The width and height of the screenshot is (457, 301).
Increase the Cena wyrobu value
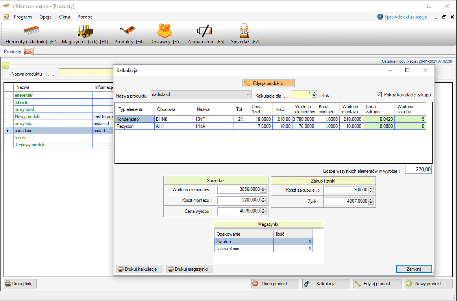pos(263,209)
